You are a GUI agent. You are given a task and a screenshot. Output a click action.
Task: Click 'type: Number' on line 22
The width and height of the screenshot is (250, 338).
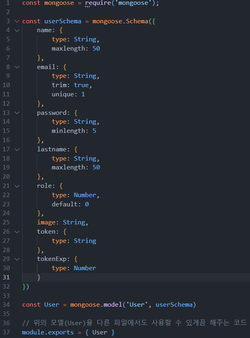[74, 195]
